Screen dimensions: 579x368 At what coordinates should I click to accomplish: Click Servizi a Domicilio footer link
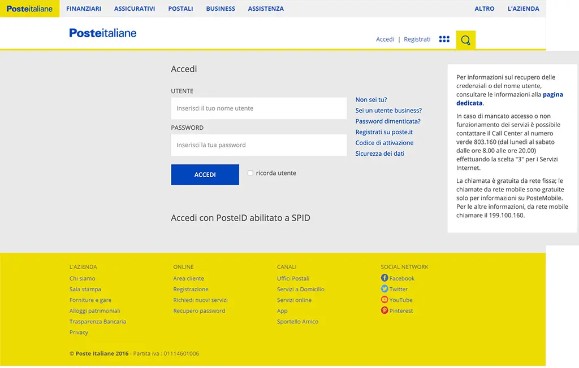click(301, 289)
